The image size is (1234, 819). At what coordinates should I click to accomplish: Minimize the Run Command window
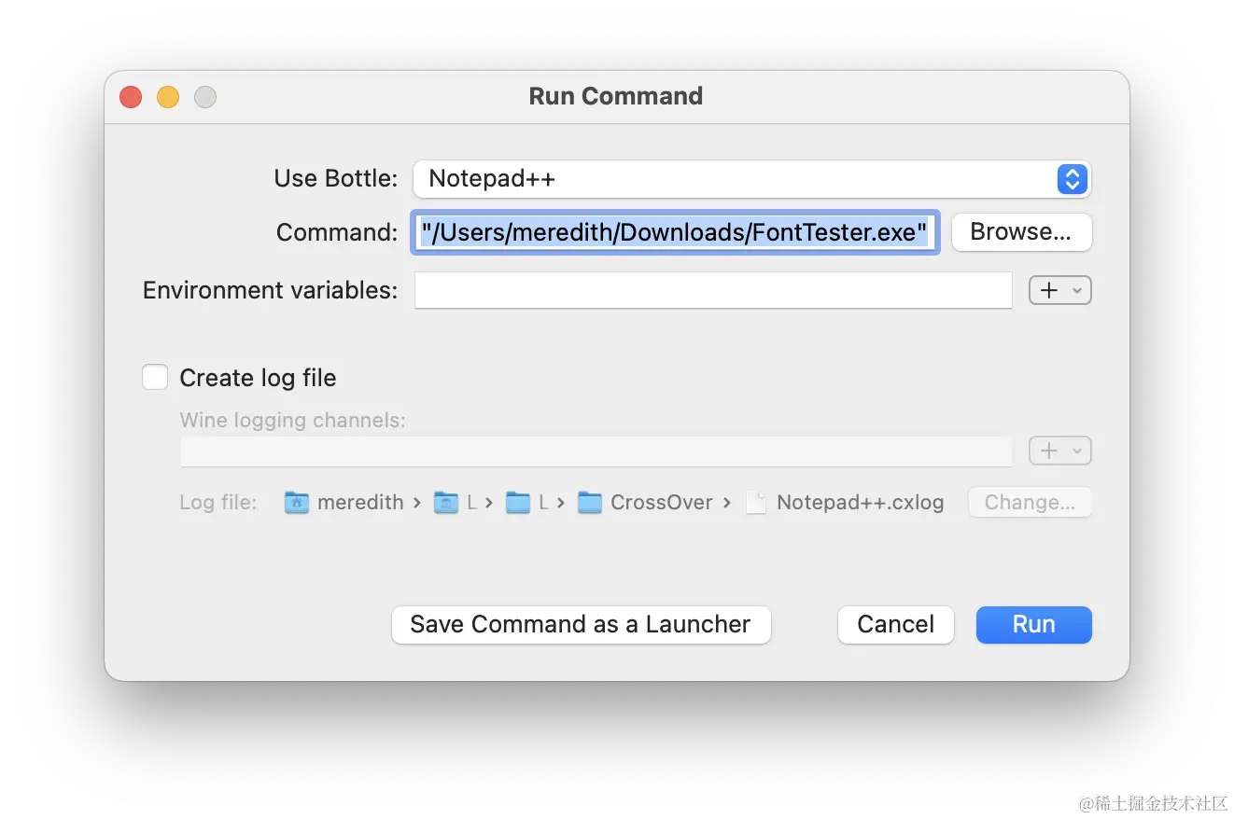click(x=168, y=96)
